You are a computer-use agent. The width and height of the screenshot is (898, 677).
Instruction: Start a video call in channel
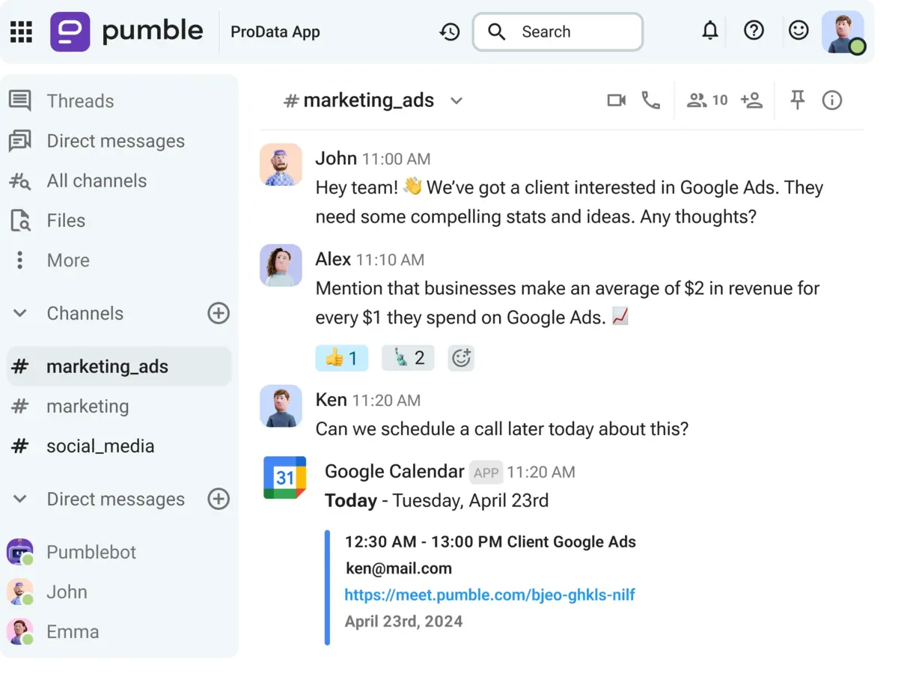[617, 100]
